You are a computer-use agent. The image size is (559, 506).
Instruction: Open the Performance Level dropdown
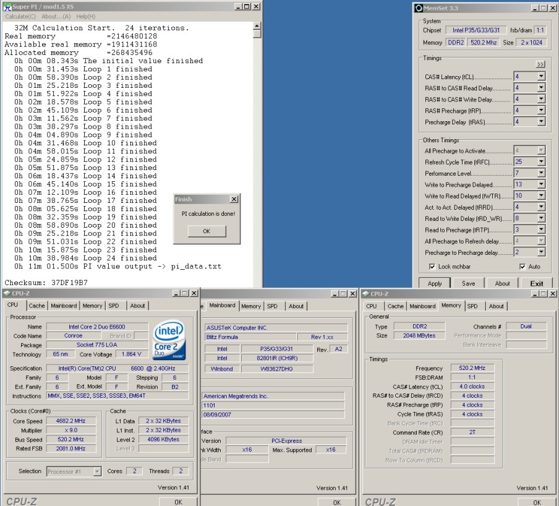(x=541, y=173)
